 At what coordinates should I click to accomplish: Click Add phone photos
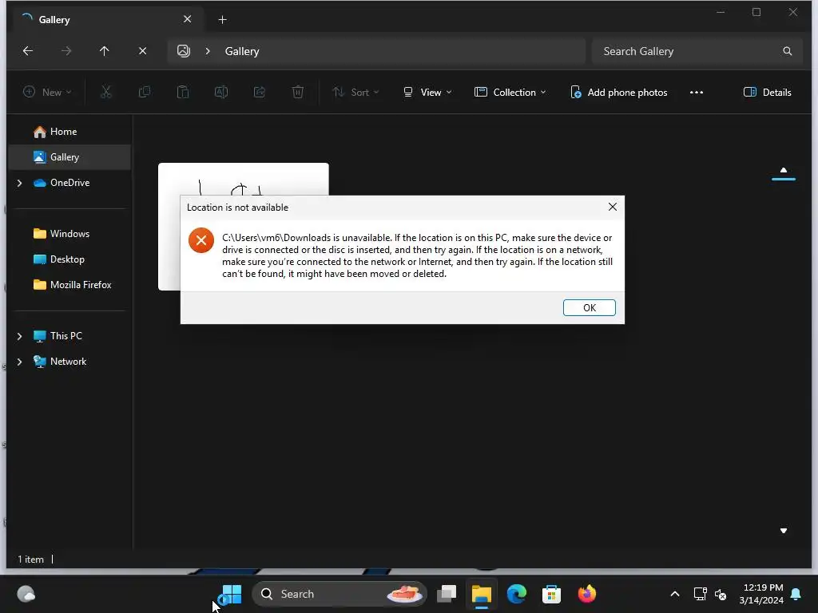[619, 93]
